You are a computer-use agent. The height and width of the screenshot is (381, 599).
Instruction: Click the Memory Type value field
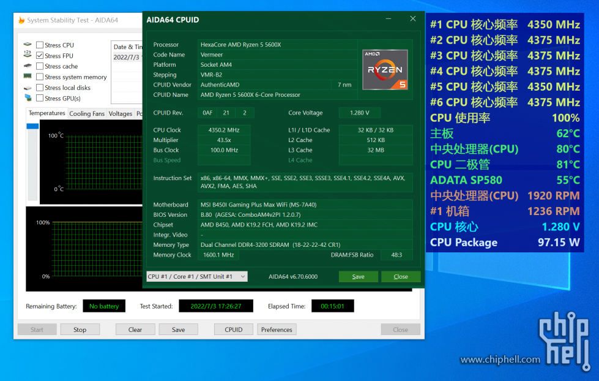(305, 245)
